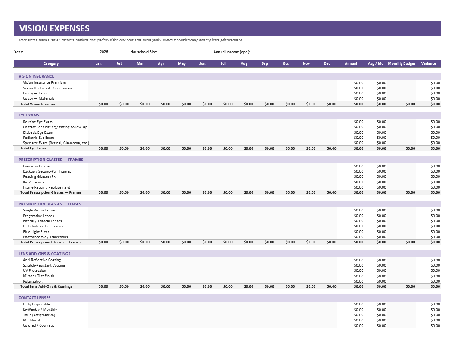The width and height of the screenshot is (455, 352).
Task: Click the Total Eye Exams Jan cell
Action: tap(99, 148)
